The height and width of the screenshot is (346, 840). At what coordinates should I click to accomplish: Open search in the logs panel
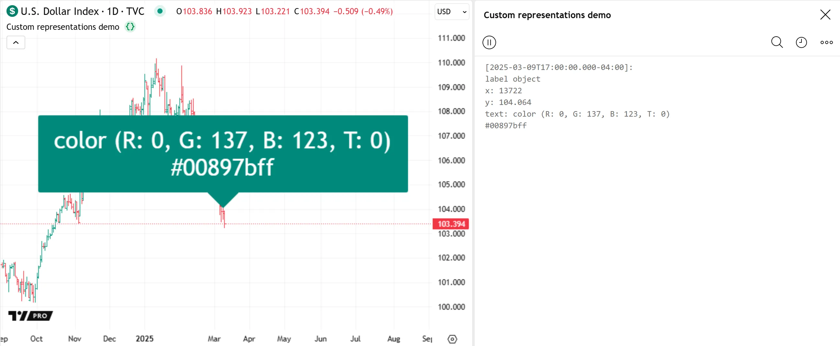777,42
